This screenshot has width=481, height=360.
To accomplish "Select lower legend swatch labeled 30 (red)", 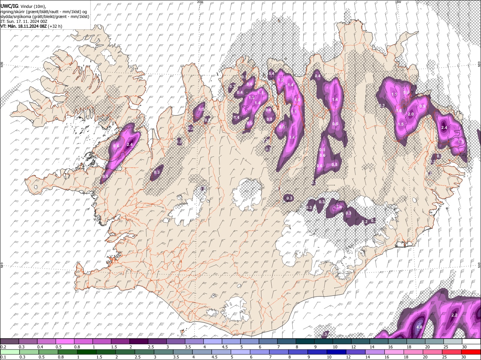I will [471, 352].
